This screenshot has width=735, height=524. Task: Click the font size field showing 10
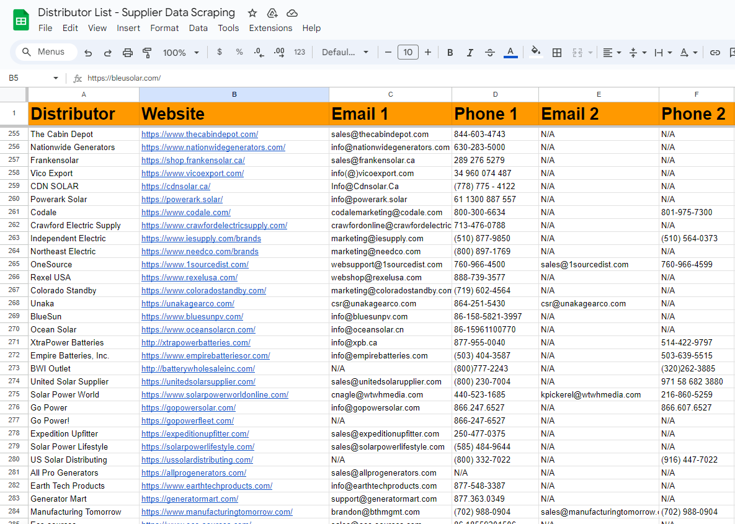coord(408,52)
